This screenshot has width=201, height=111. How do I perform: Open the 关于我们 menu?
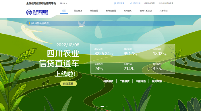163,11
